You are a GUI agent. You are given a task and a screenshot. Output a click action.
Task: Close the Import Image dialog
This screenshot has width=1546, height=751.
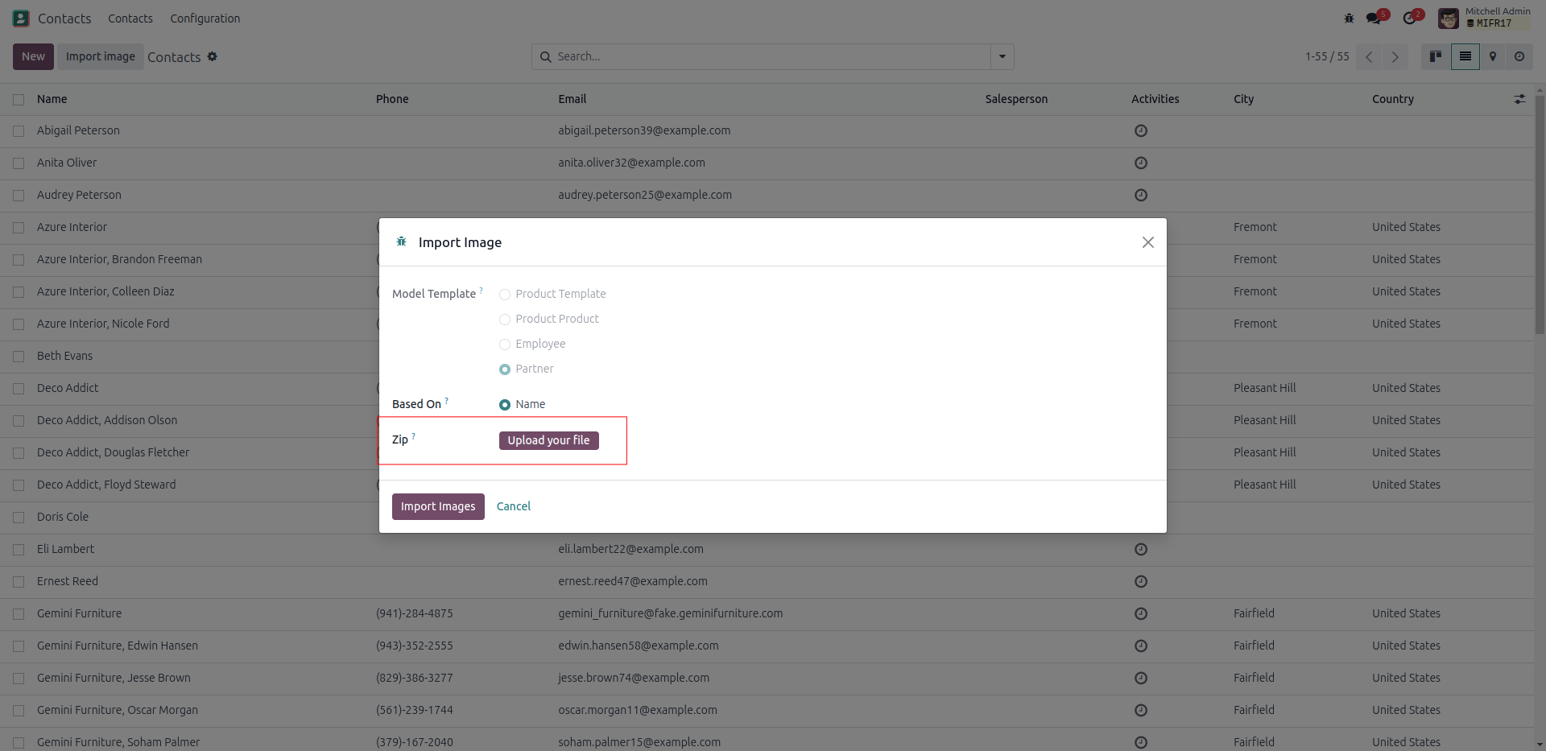click(1147, 242)
